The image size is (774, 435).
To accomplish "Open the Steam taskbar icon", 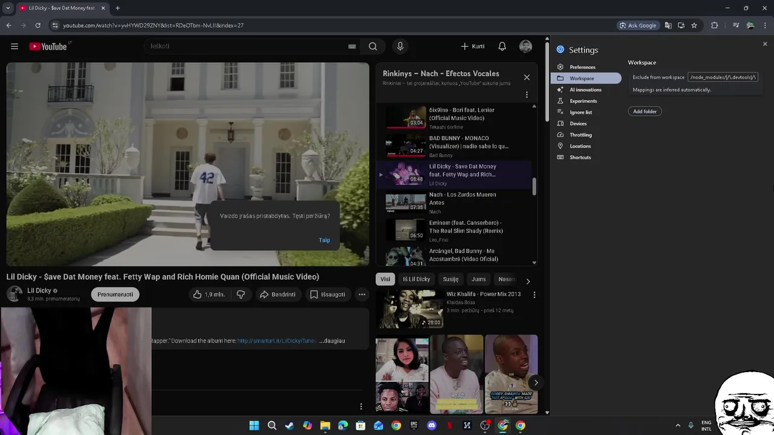I will pos(290,425).
